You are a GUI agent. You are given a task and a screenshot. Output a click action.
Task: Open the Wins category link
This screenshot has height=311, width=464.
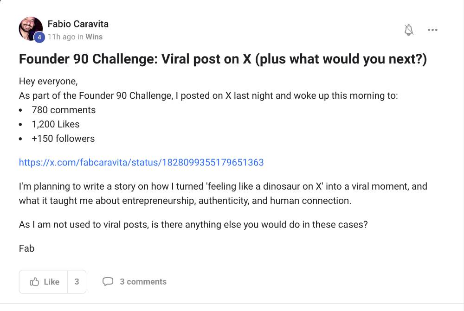click(x=94, y=37)
